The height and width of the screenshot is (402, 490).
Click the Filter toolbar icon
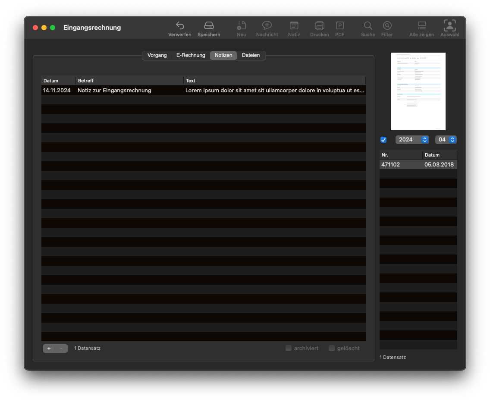(387, 26)
